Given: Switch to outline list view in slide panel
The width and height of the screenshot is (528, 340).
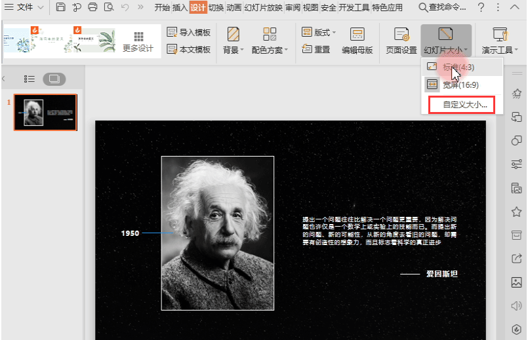Looking at the screenshot, I should [30, 79].
